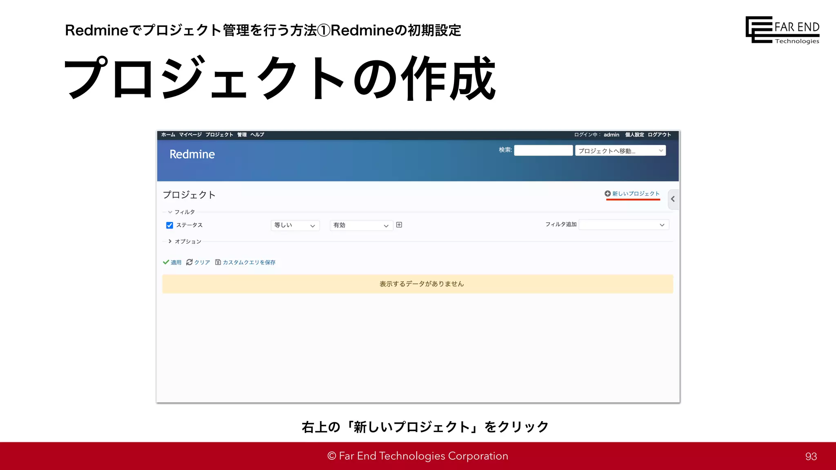Click the Redmine header title
The width and height of the screenshot is (836, 470).
(x=192, y=154)
